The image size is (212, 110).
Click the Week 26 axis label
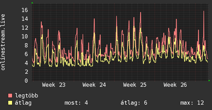(x=175, y=85)
